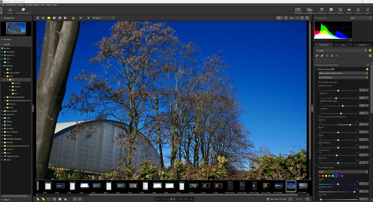Open the Immagine menu
This screenshot has height=202, width=373.
[29, 5]
